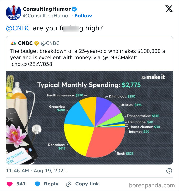
Task: Open the @CNBC mention link
Action: (x=18, y=28)
